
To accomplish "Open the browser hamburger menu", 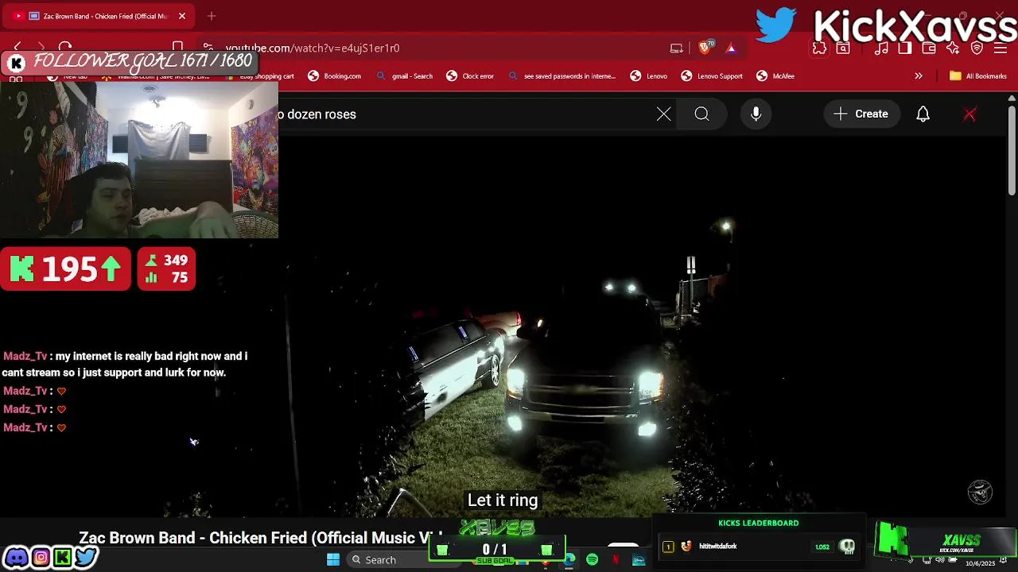I will point(1001,48).
